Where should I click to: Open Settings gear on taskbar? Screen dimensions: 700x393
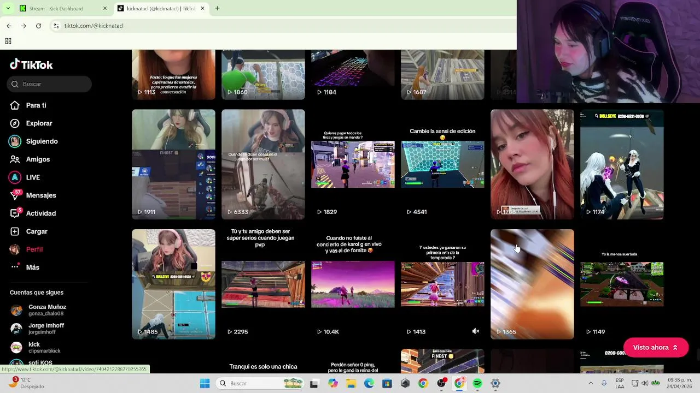pyautogui.click(x=495, y=384)
